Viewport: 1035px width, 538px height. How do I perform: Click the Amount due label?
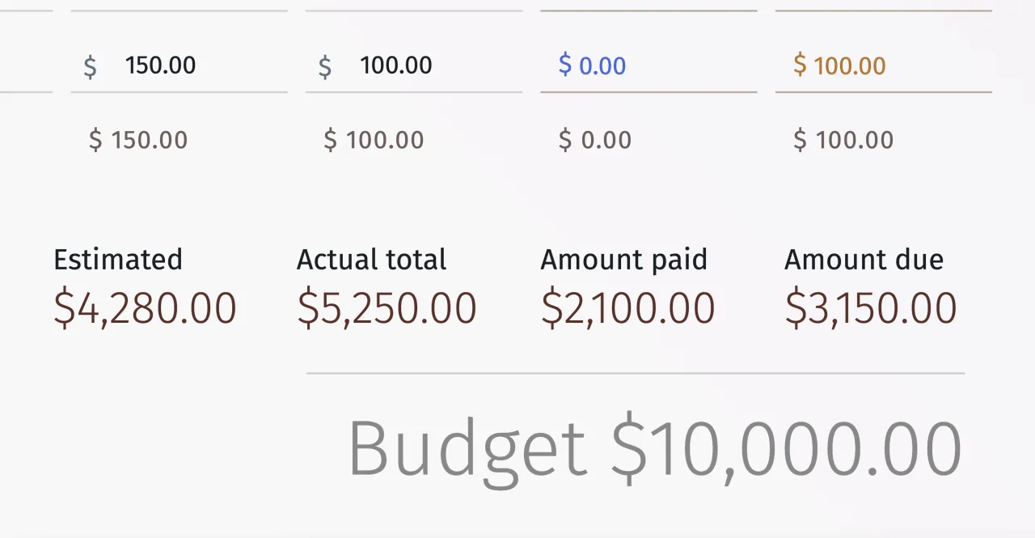point(864,260)
